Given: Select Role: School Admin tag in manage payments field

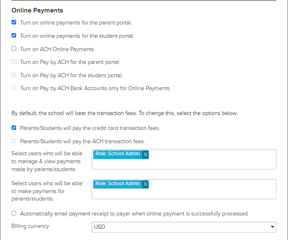Looking at the screenshot, I should [118, 154].
